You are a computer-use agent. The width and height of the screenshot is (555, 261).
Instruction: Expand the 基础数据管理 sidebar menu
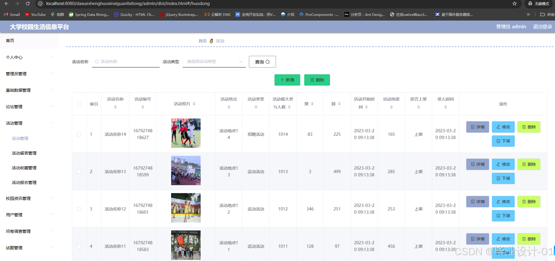29,90
